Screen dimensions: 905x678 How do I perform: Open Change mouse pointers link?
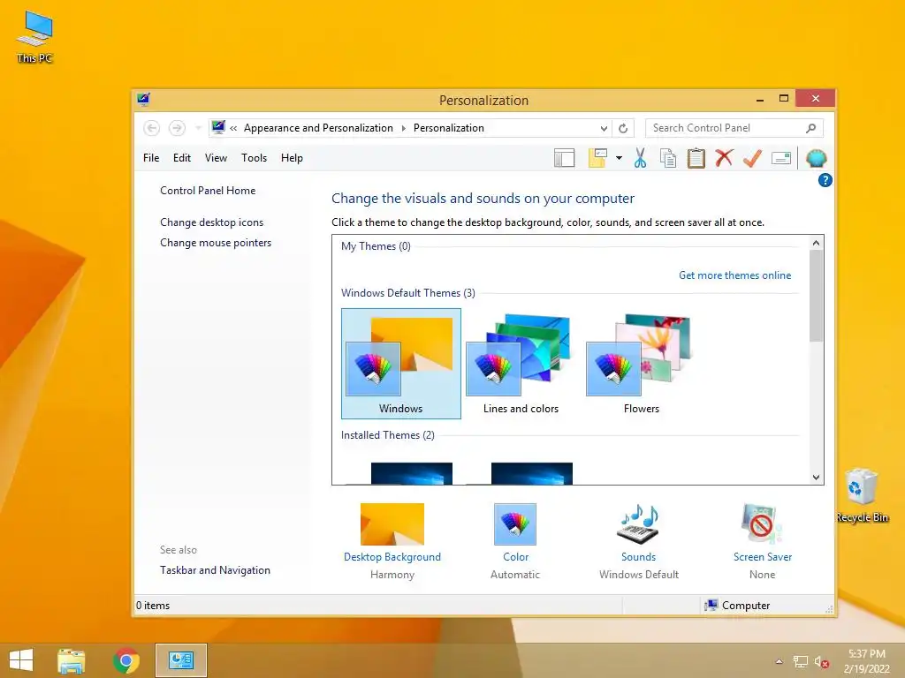(x=216, y=243)
